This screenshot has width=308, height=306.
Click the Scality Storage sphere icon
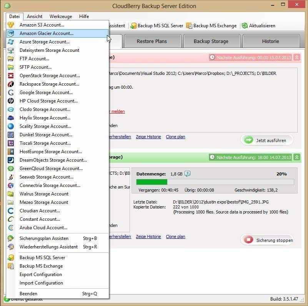[x=11, y=126]
